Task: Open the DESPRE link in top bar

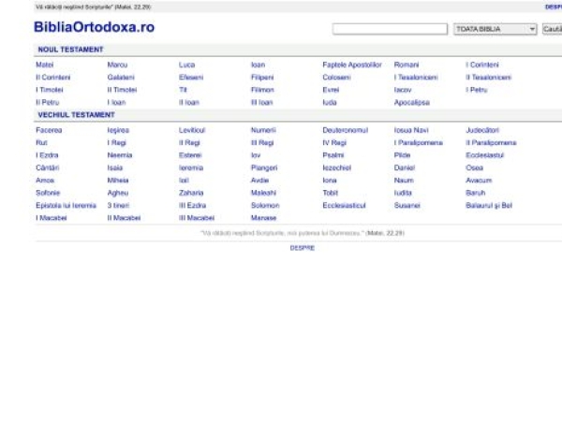Action: pyautogui.click(x=554, y=7)
